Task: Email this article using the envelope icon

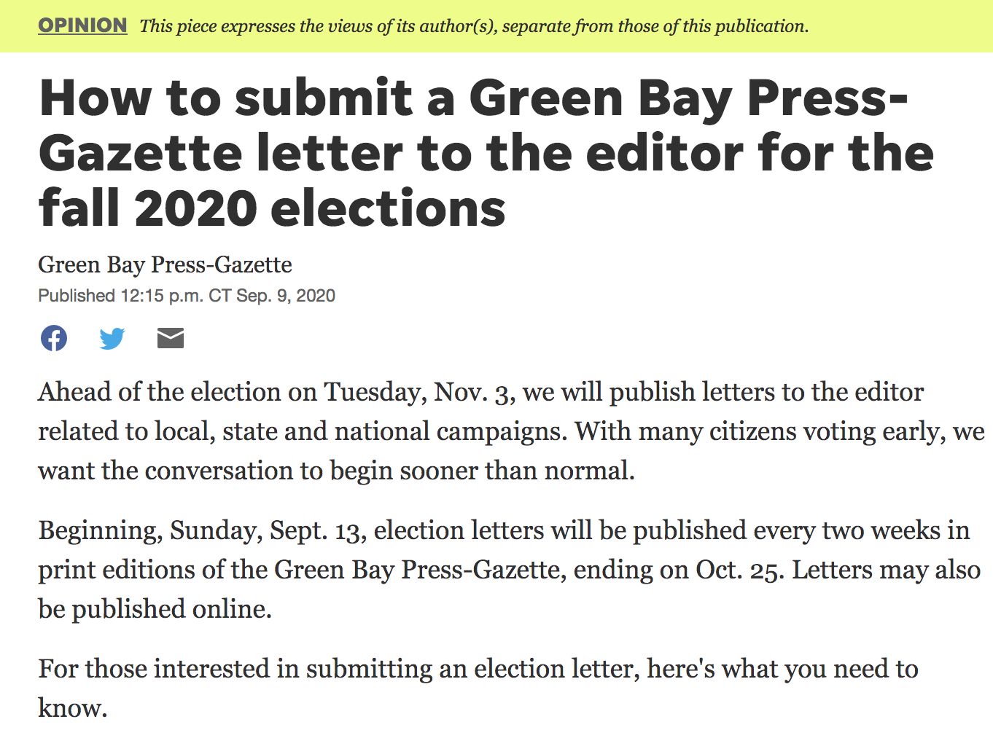Action: point(171,338)
